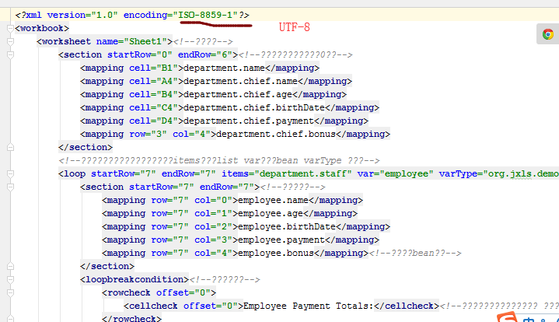559x322 pixels.
Task: Collapse the loop element fold marker
Action: pos(10,173)
